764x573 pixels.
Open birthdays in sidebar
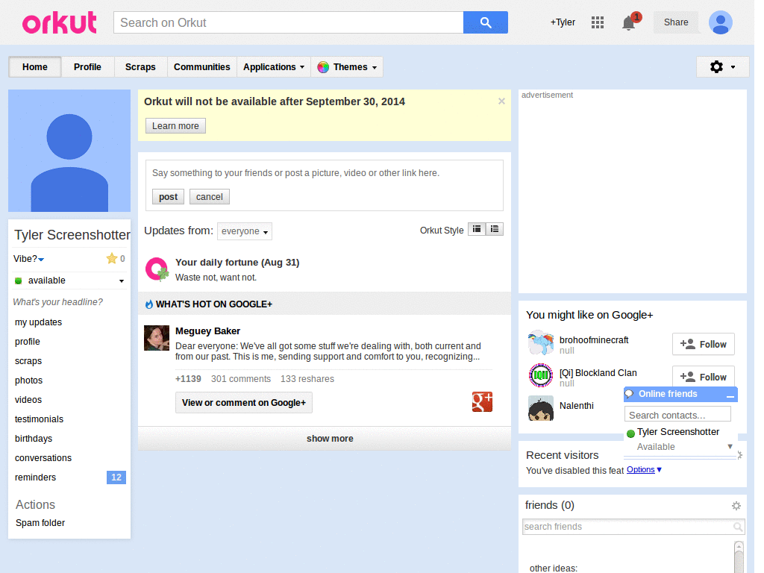click(34, 439)
